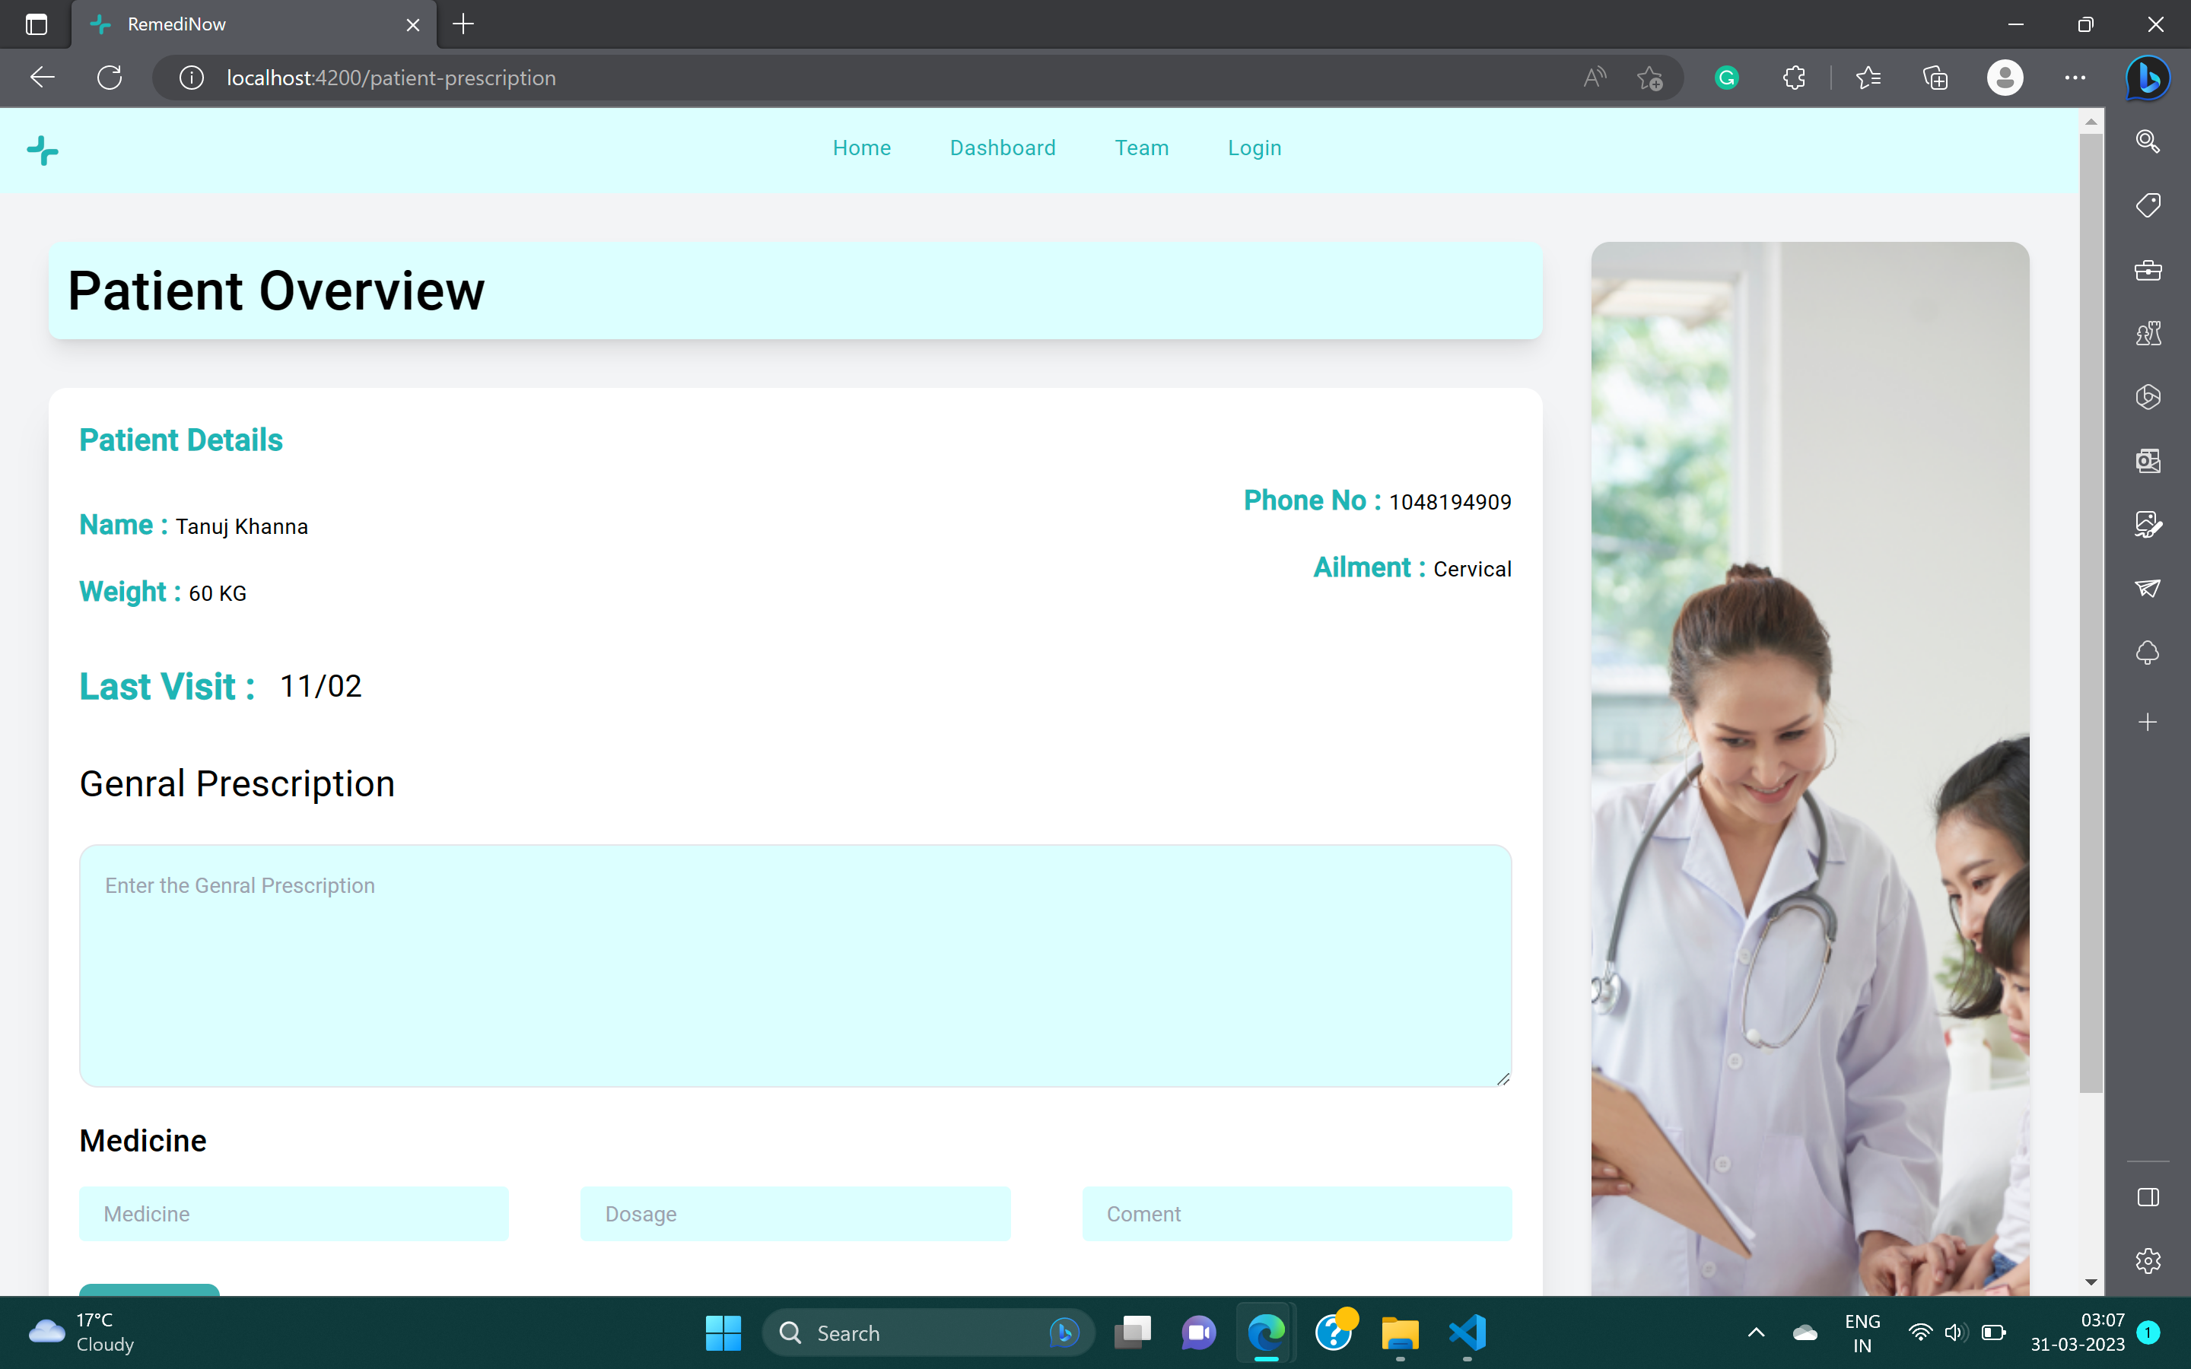Open Bing chat sidebar icon

point(2148,78)
